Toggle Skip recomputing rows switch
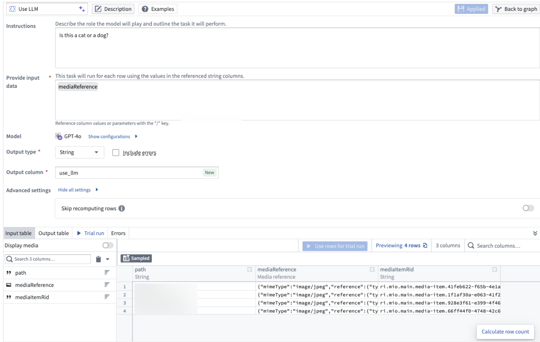The height and width of the screenshot is (342, 540). (x=528, y=208)
